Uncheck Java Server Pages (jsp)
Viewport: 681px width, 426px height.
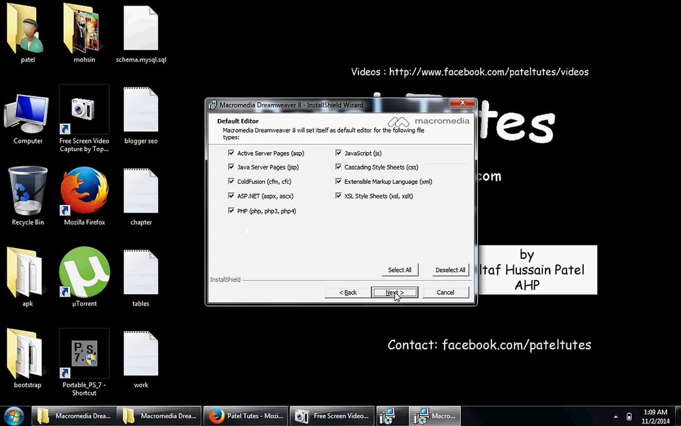pyautogui.click(x=231, y=167)
